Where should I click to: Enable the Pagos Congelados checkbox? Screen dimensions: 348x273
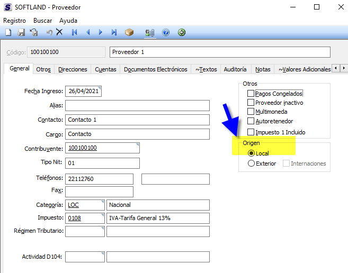pyautogui.click(x=251, y=94)
